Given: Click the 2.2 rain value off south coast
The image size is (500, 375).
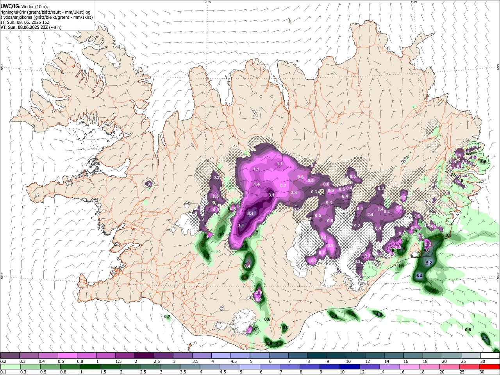Looking at the screenshot, I should point(279,344).
